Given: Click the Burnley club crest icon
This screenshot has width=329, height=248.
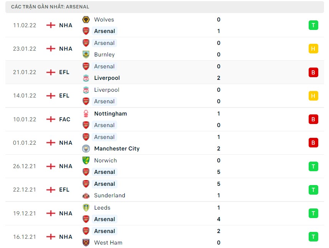Looking at the screenshot, I should [x=86, y=55].
